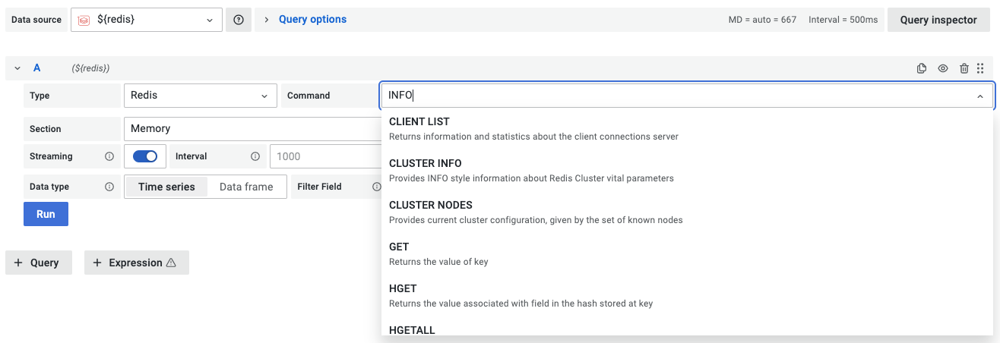Add a new Expression
The image size is (1000, 343).
(137, 263)
